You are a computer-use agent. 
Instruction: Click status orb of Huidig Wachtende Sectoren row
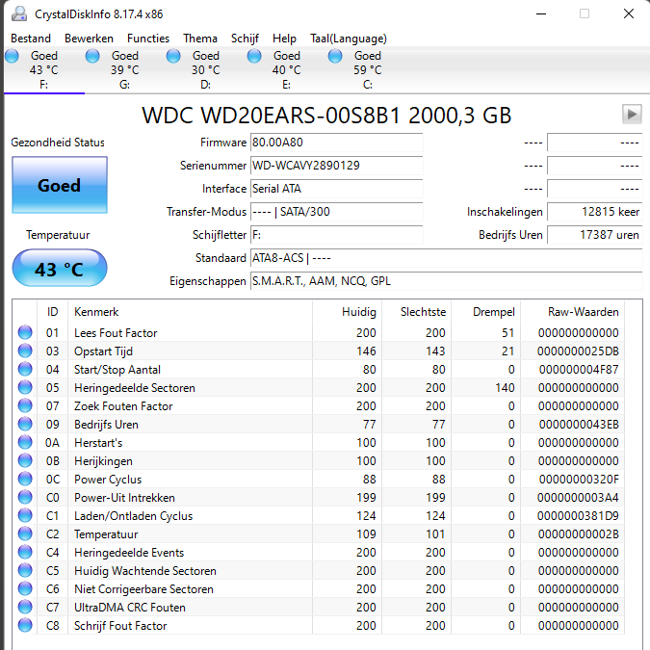[x=25, y=570]
